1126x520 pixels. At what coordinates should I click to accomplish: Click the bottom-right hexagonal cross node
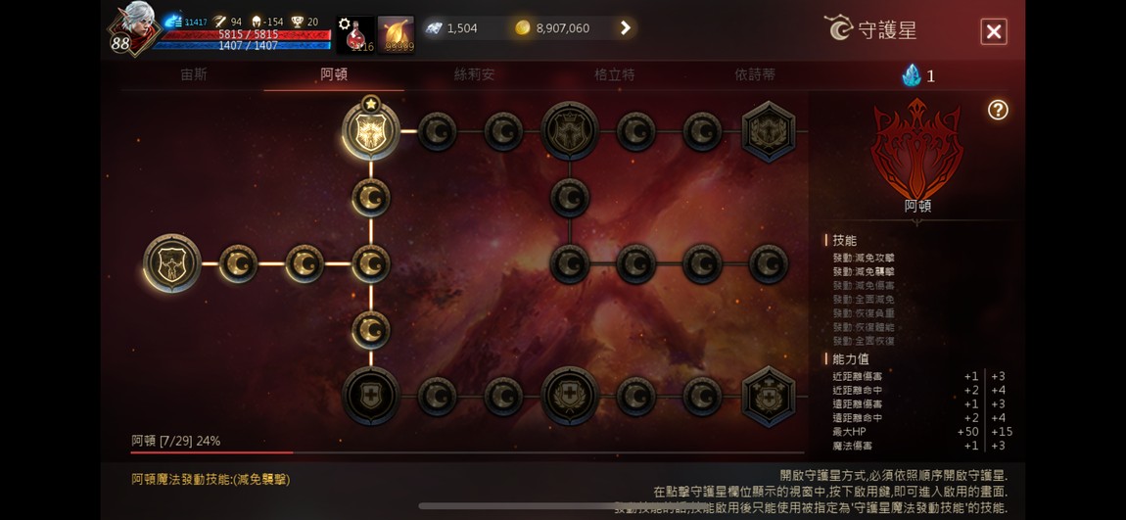[x=769, y=397]
